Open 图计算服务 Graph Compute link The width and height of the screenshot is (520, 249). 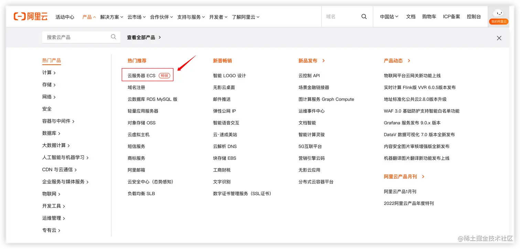(x=326, y=99)
